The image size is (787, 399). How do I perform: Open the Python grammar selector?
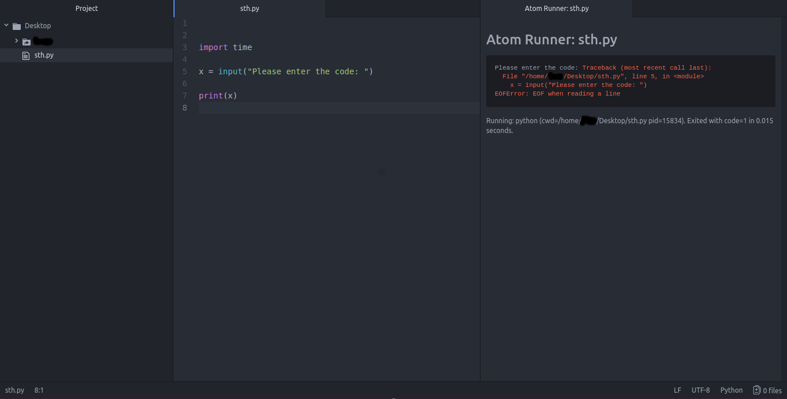[731, 390]
